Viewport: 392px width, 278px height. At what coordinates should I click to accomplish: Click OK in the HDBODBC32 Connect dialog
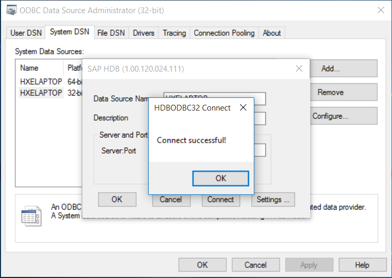tap(221, 178)
